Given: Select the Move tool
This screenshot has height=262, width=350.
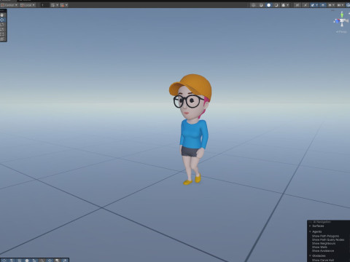Looking at the screenshot, I should 2,20.
